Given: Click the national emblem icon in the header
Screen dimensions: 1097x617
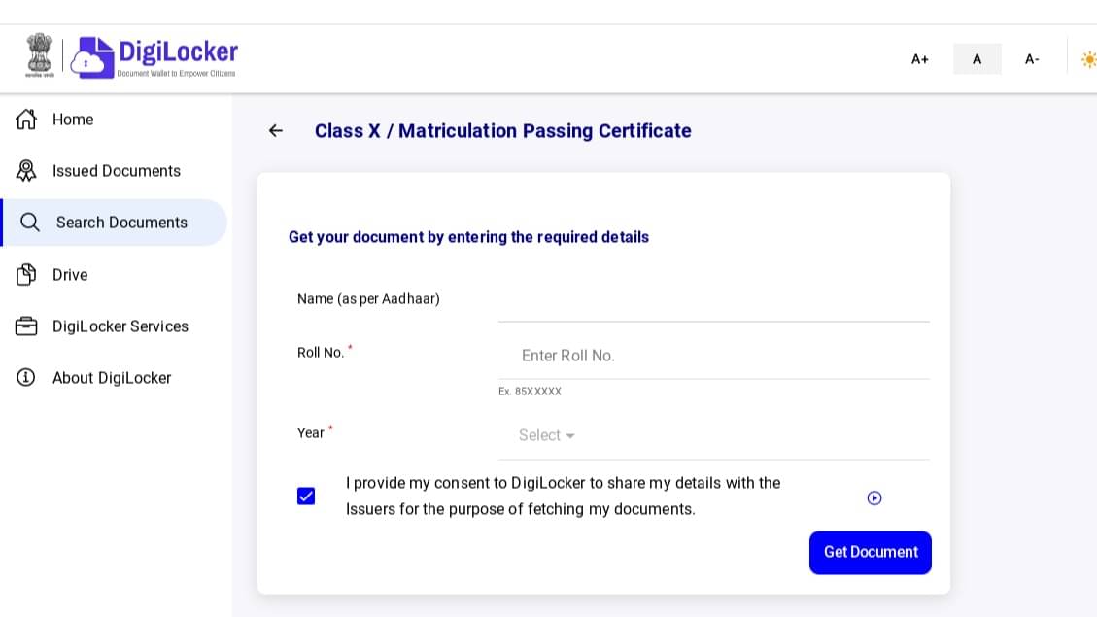Looking at the screenshot, I should click(x=39, y=56).
